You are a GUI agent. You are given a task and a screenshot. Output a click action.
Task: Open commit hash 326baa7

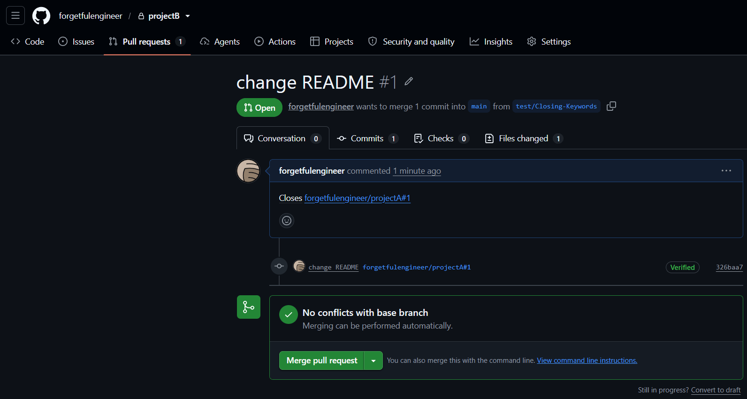pos(729,267)
